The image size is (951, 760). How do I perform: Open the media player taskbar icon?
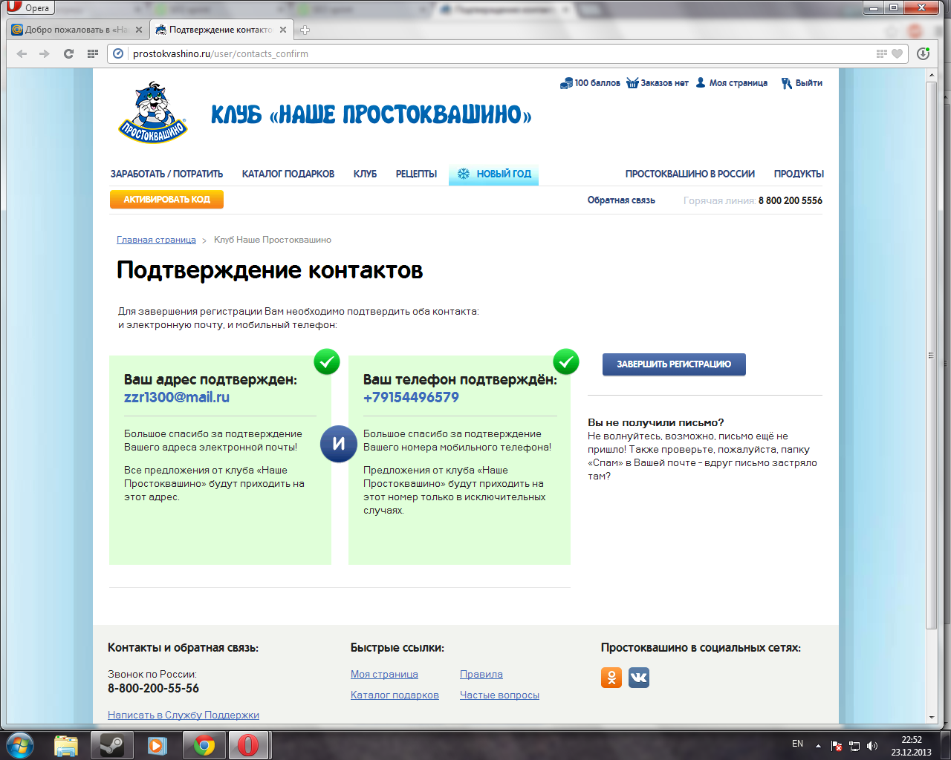pyautogui.click(x=157, y=745)
